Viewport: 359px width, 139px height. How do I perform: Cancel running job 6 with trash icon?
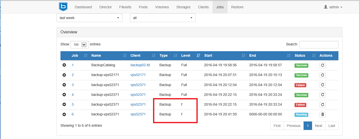(x=323, y=115)
